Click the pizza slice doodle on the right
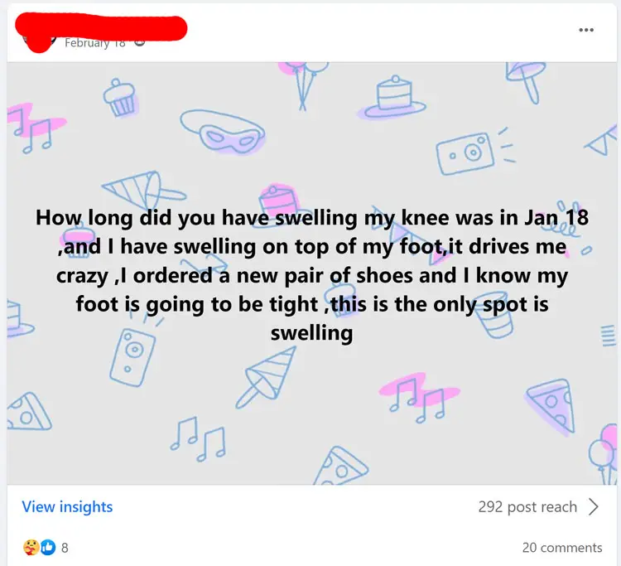621x566 pixels. [x=551, y=407]
